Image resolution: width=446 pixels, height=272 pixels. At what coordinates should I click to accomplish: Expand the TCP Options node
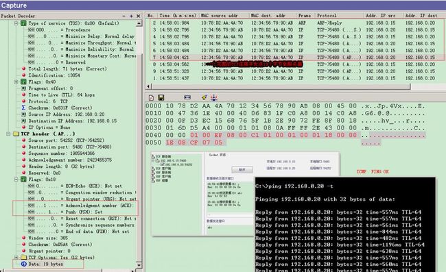(16, 258)
